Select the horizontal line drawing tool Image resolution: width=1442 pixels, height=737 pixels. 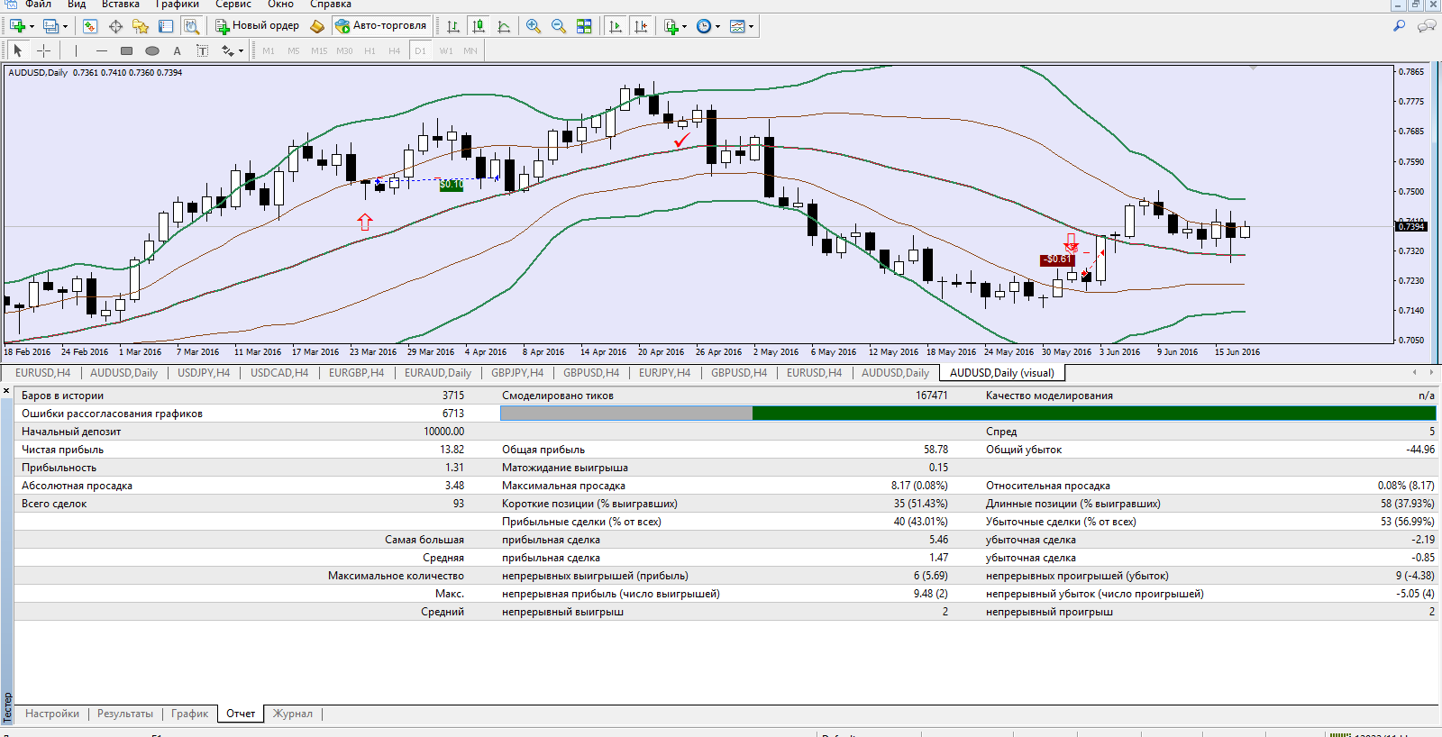[x=101, y=50]
